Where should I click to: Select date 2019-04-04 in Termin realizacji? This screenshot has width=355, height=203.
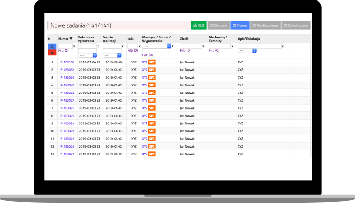click(x=114, y=62)
